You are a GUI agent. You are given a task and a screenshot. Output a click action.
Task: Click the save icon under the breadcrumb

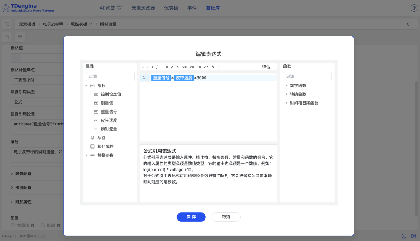tap(6, 37)
